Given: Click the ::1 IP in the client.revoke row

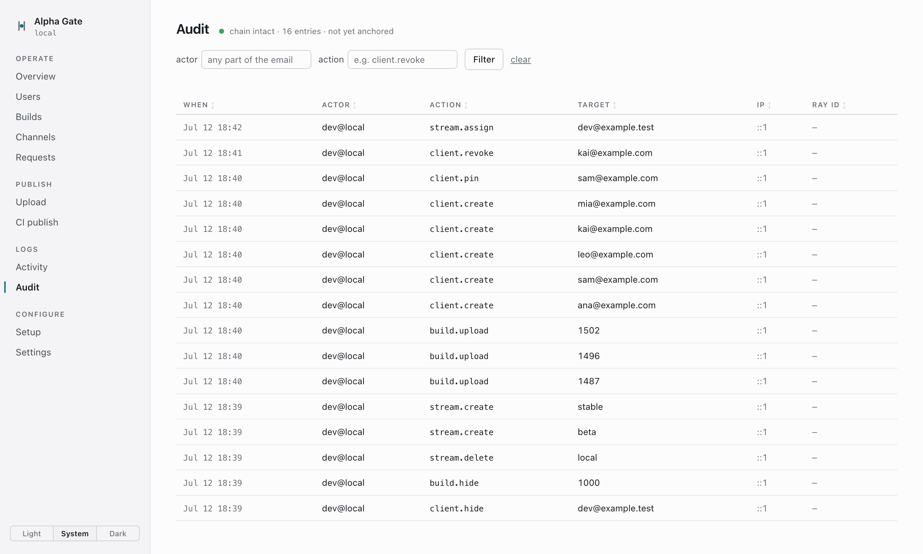Looking at the screenshot, I should [762, 153].
